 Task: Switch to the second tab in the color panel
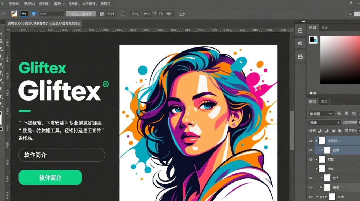tap(325, 27)
